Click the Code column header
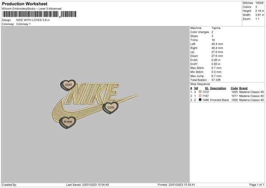The width and height of the screenshot is (266, 188). (x=234, y=88)
